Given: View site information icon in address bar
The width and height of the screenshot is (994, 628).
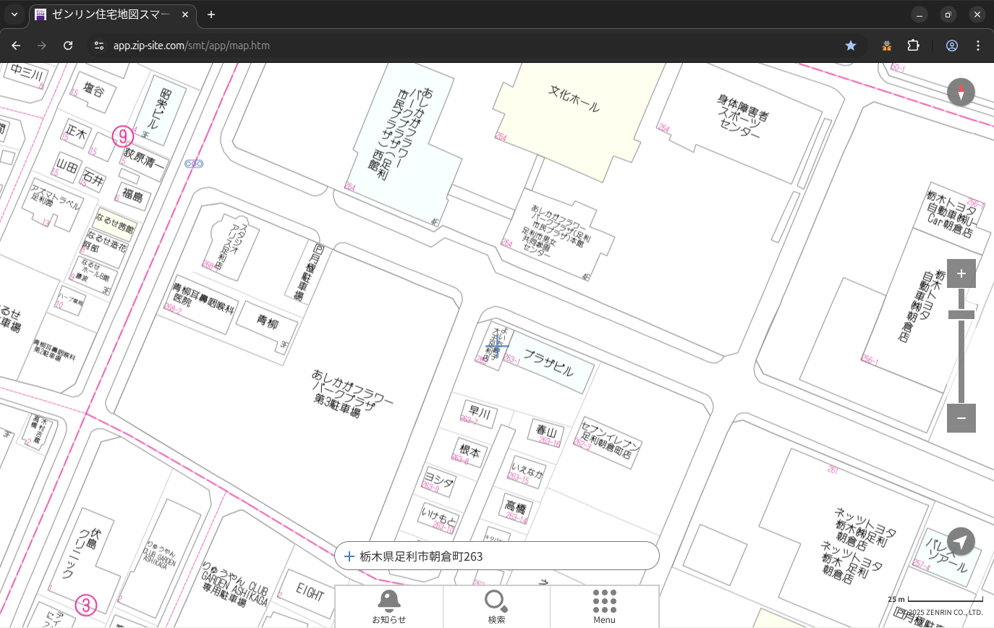Looking at the screenshot, I should coord(99,46).
